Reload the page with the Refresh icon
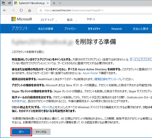This screenshot has width=152, height=138. (21, 10)
